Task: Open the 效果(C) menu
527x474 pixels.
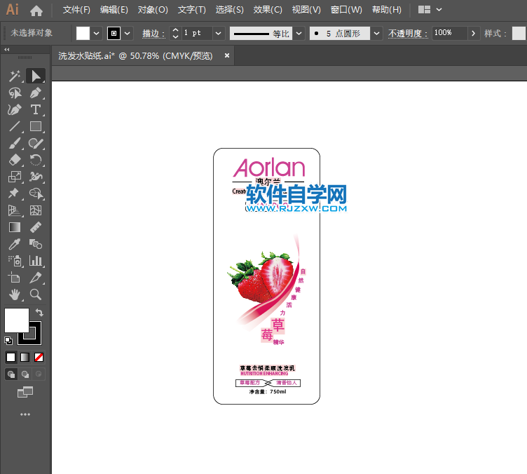Action: 268,10
